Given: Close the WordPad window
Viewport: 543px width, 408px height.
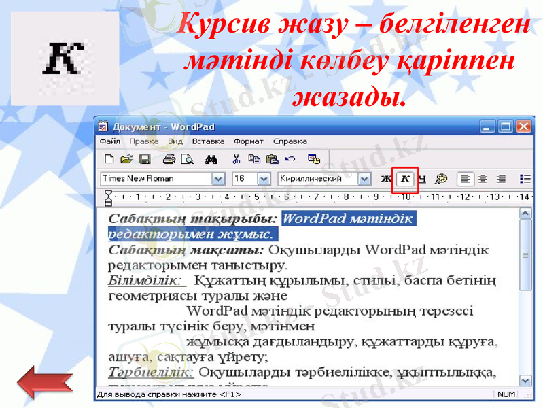Looking at the screenshot, I should (x=523, y=126).
